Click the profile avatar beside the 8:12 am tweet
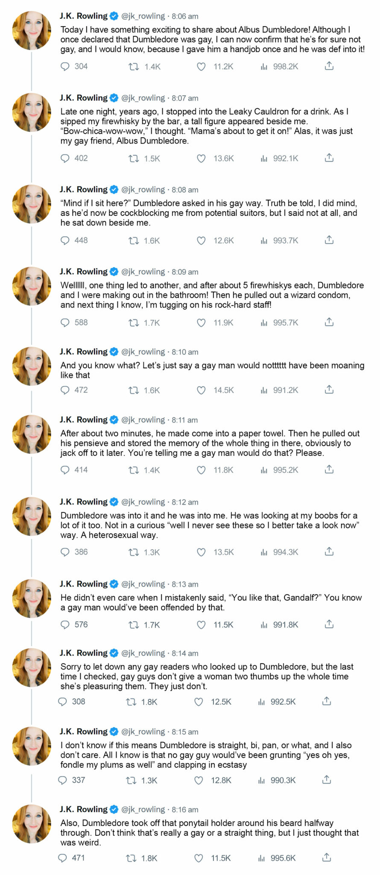This screenshot has height=875, width=380. coord(32,517)
